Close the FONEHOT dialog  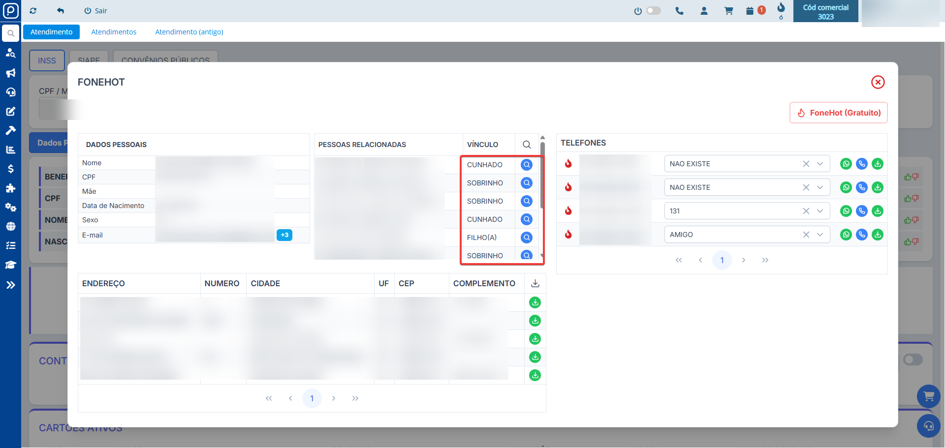[878, 82]
